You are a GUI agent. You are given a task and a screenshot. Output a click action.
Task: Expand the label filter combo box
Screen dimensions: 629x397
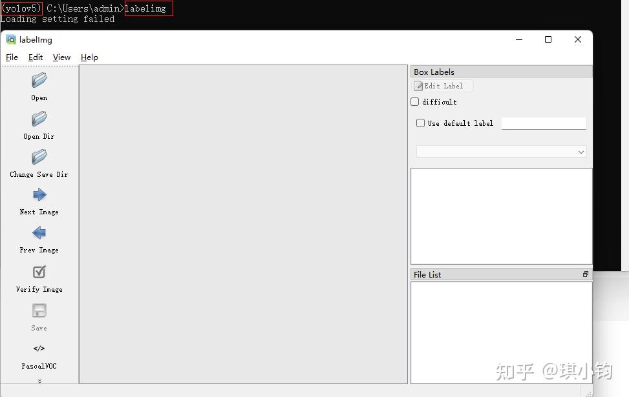[x=502, y=152]
